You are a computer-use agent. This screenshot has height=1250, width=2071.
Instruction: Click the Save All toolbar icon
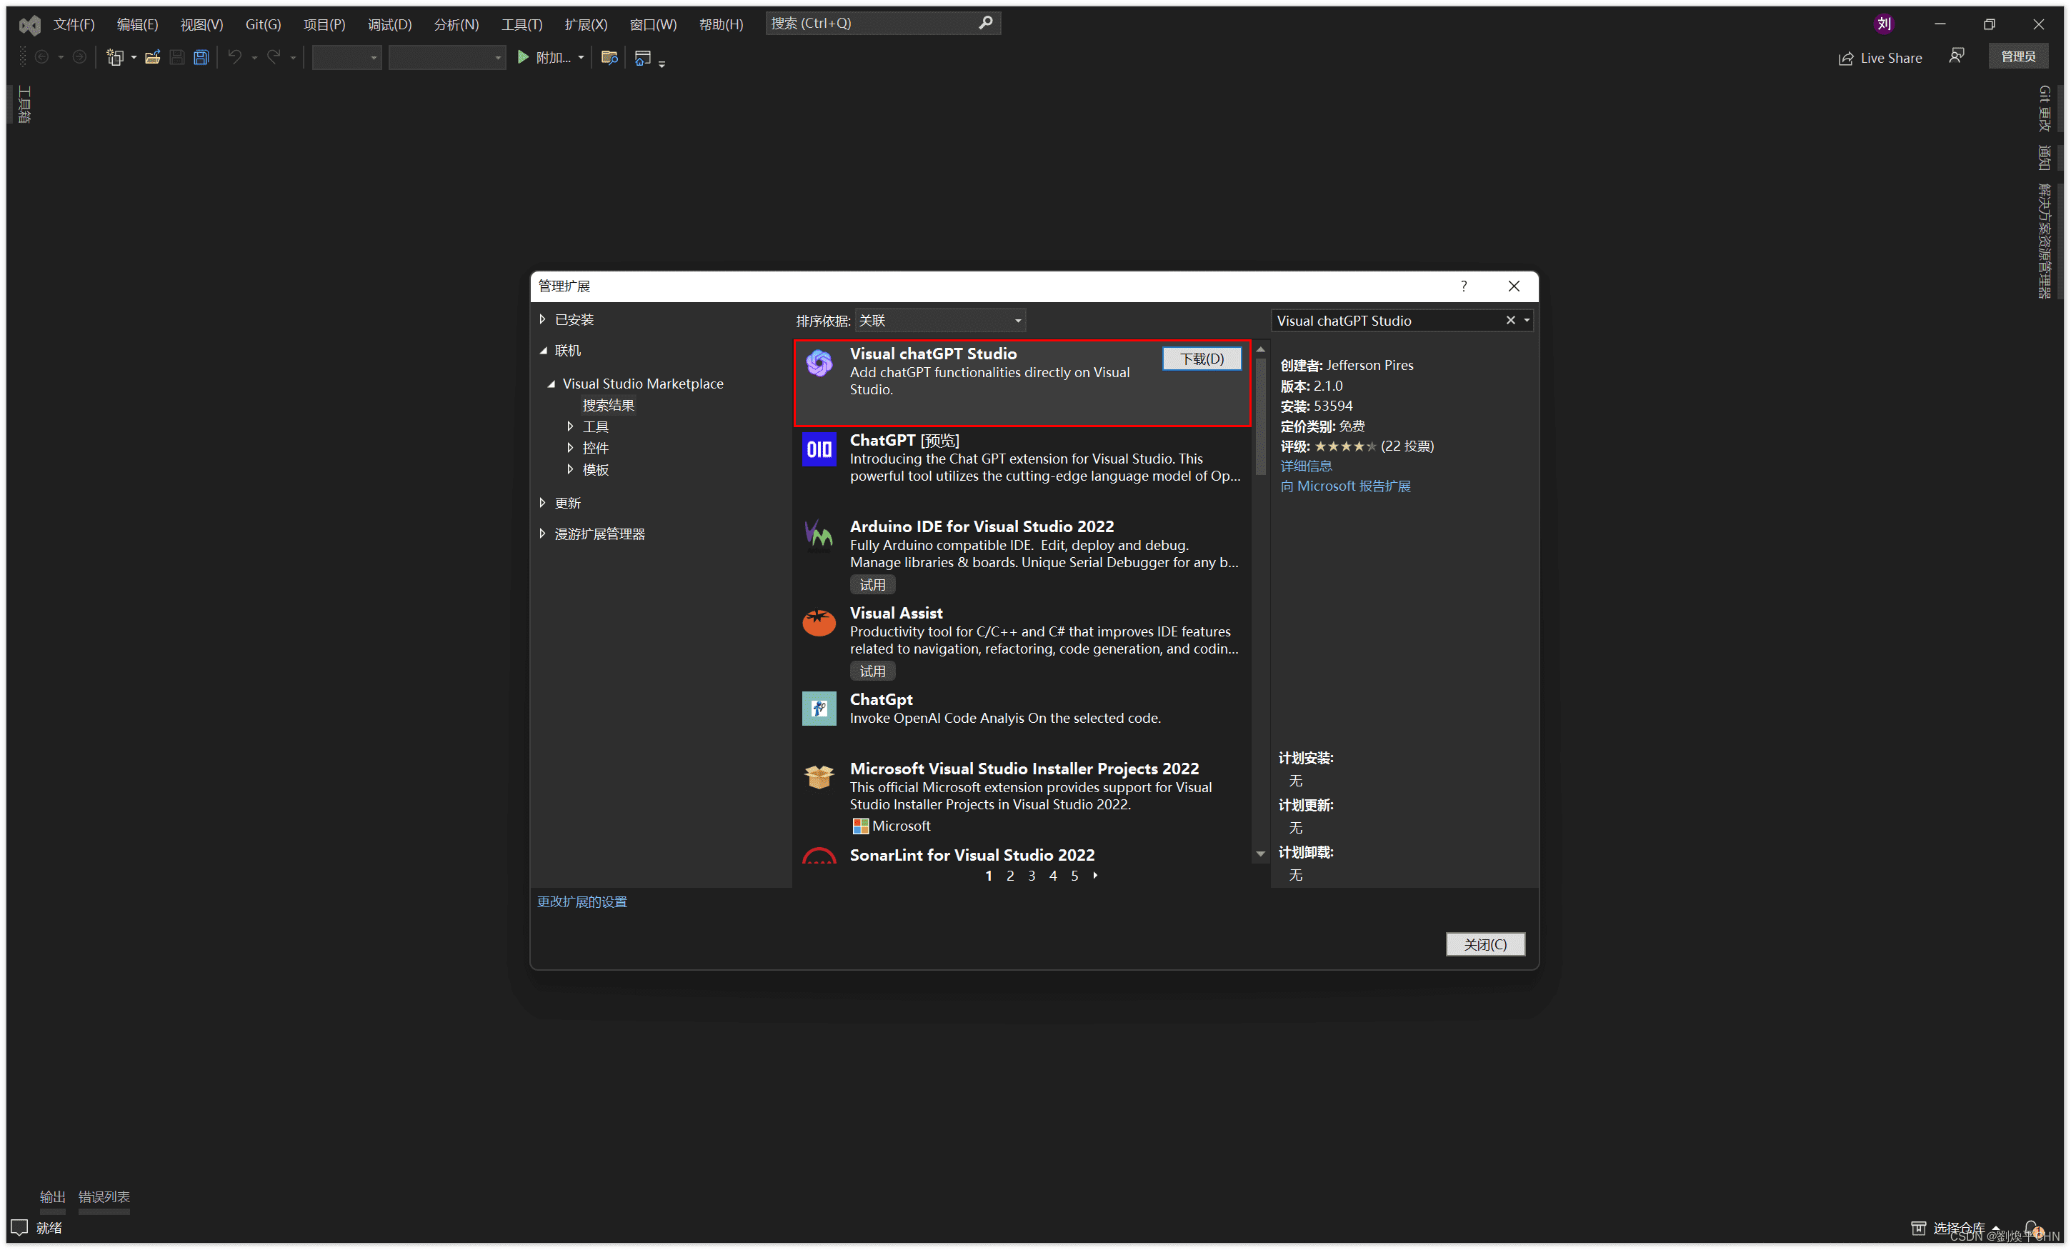pos(201,57)
